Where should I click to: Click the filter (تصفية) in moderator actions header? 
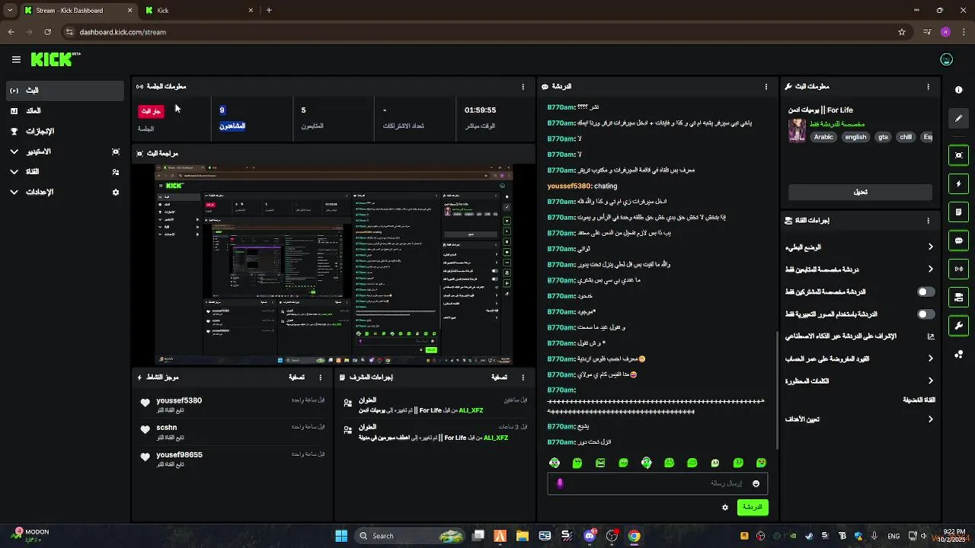(x=499, y=378)
